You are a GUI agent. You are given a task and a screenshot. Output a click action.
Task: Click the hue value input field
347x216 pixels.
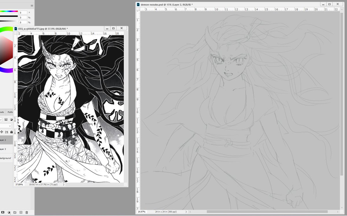23,13
